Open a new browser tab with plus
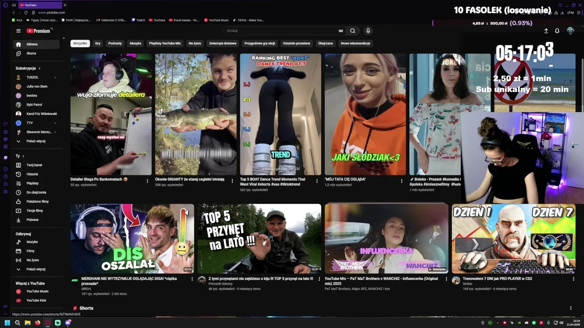584x328 pixels. click(65, 5)
